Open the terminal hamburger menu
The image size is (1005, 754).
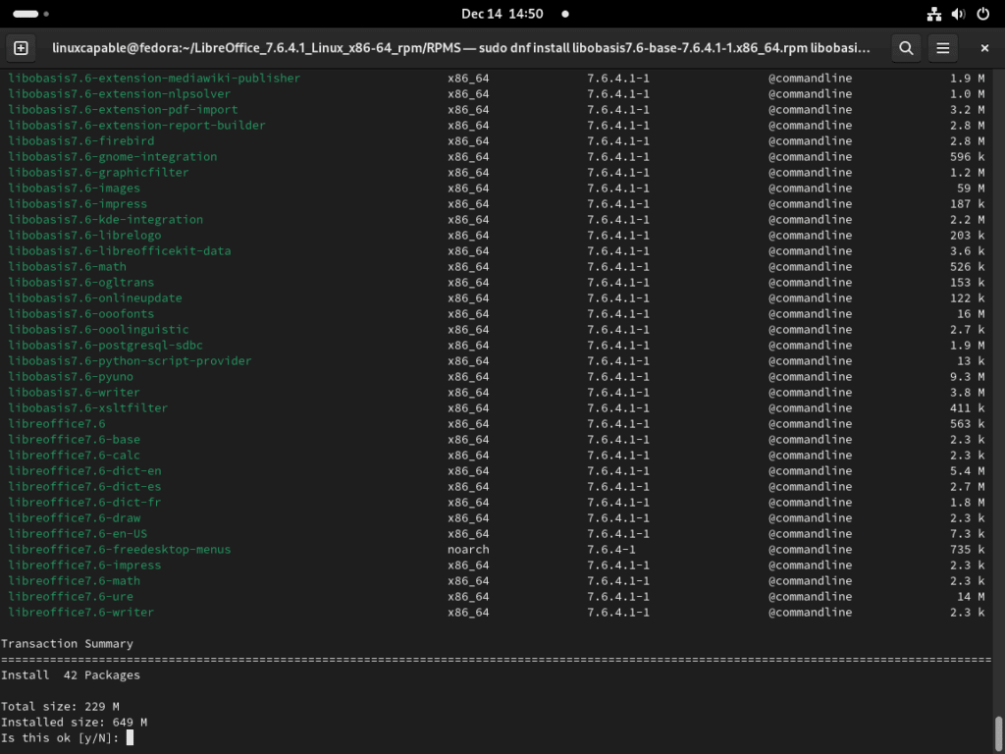(x=943, y=47)
